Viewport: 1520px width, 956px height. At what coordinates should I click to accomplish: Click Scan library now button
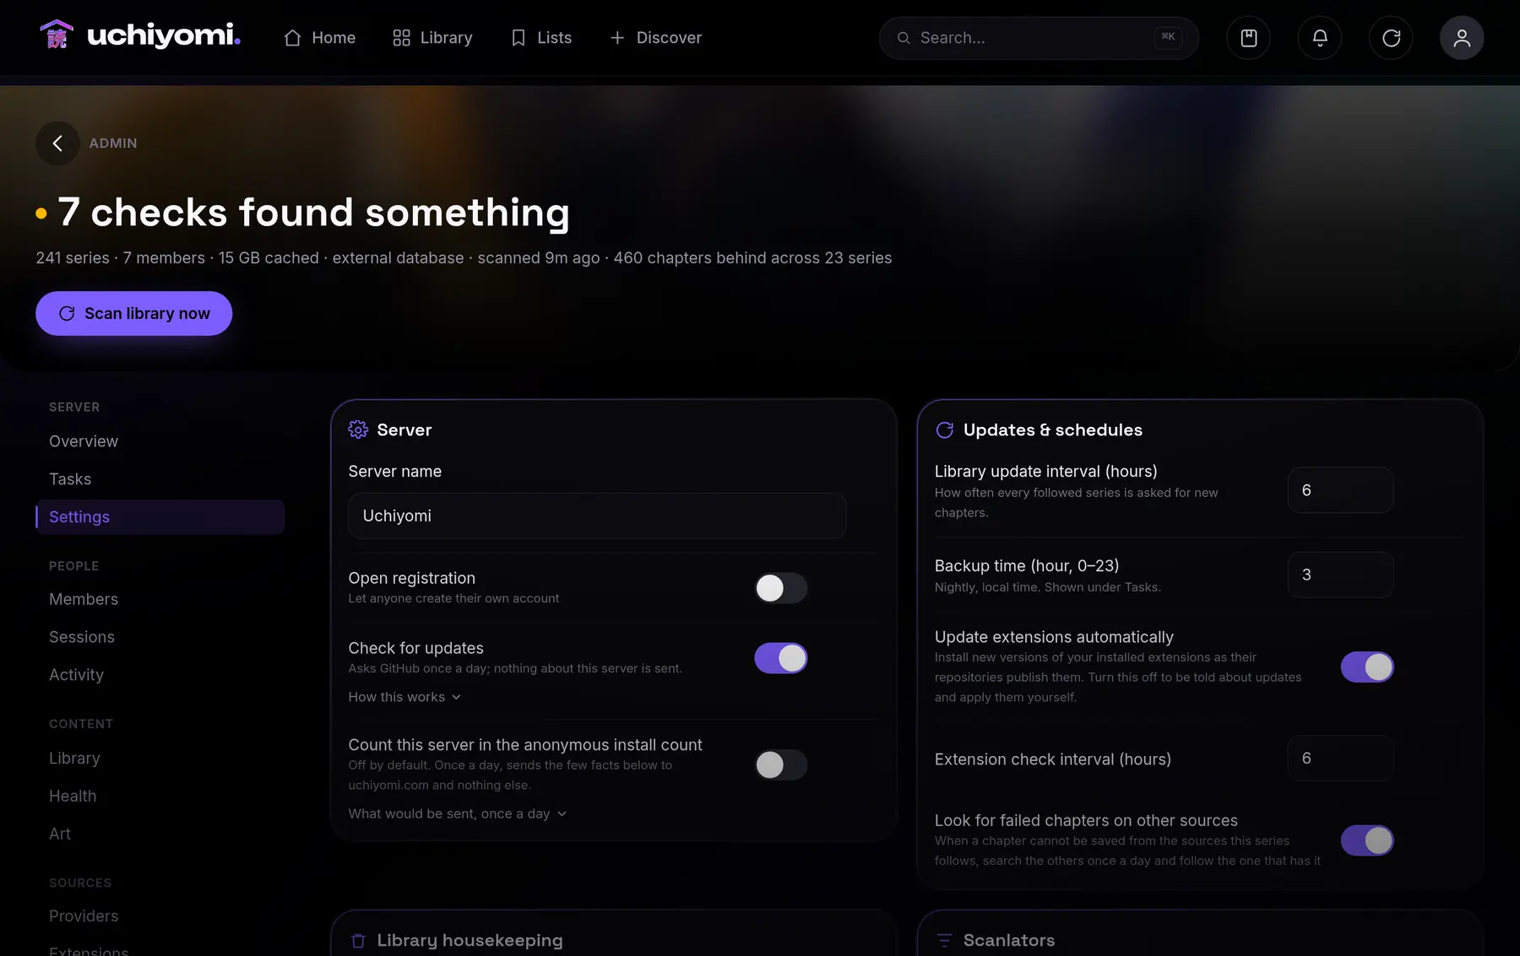coord(133,313)
